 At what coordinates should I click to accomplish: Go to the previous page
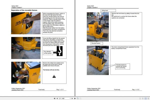(57, 99)
